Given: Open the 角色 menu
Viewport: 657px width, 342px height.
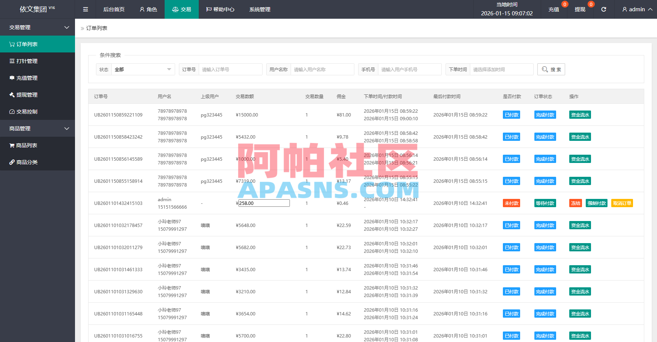Looking at the screenshot, I should tap(148, 9).
